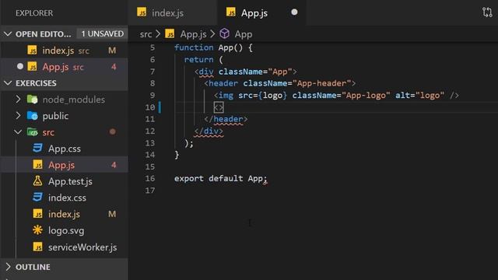Click the CSS icon next to App.css
This screenshot has height=280, width=498.
click(x=37, y=149)
